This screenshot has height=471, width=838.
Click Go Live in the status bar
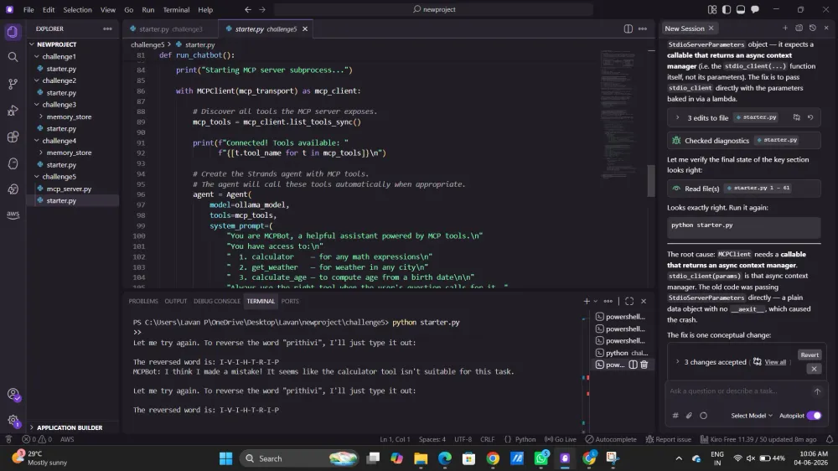pyautogui.click(x=560, y=439)
